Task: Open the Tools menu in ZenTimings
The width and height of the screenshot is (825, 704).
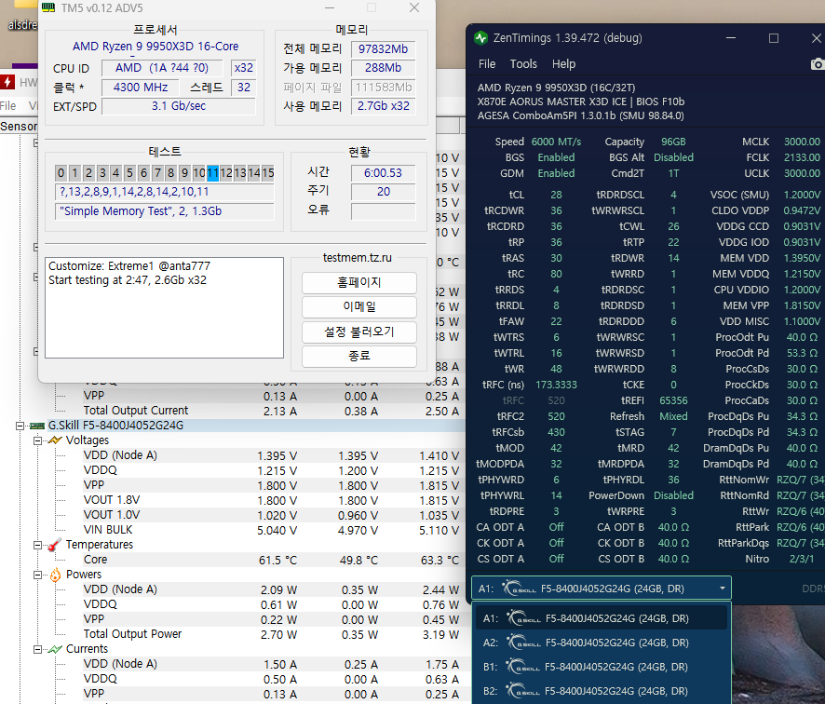Action: click(x=523, y=64)
